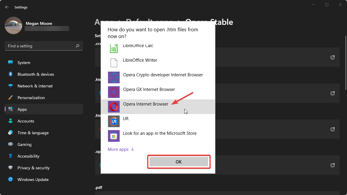
Task: Open the first file-type row's external link icon
Action: (333, 57)
